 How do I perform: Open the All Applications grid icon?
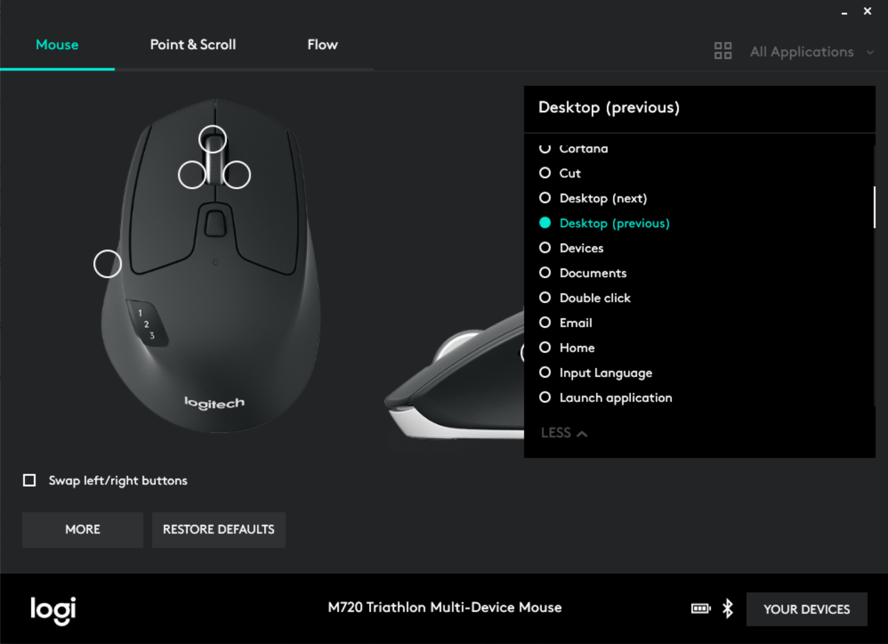coord(723,51)
